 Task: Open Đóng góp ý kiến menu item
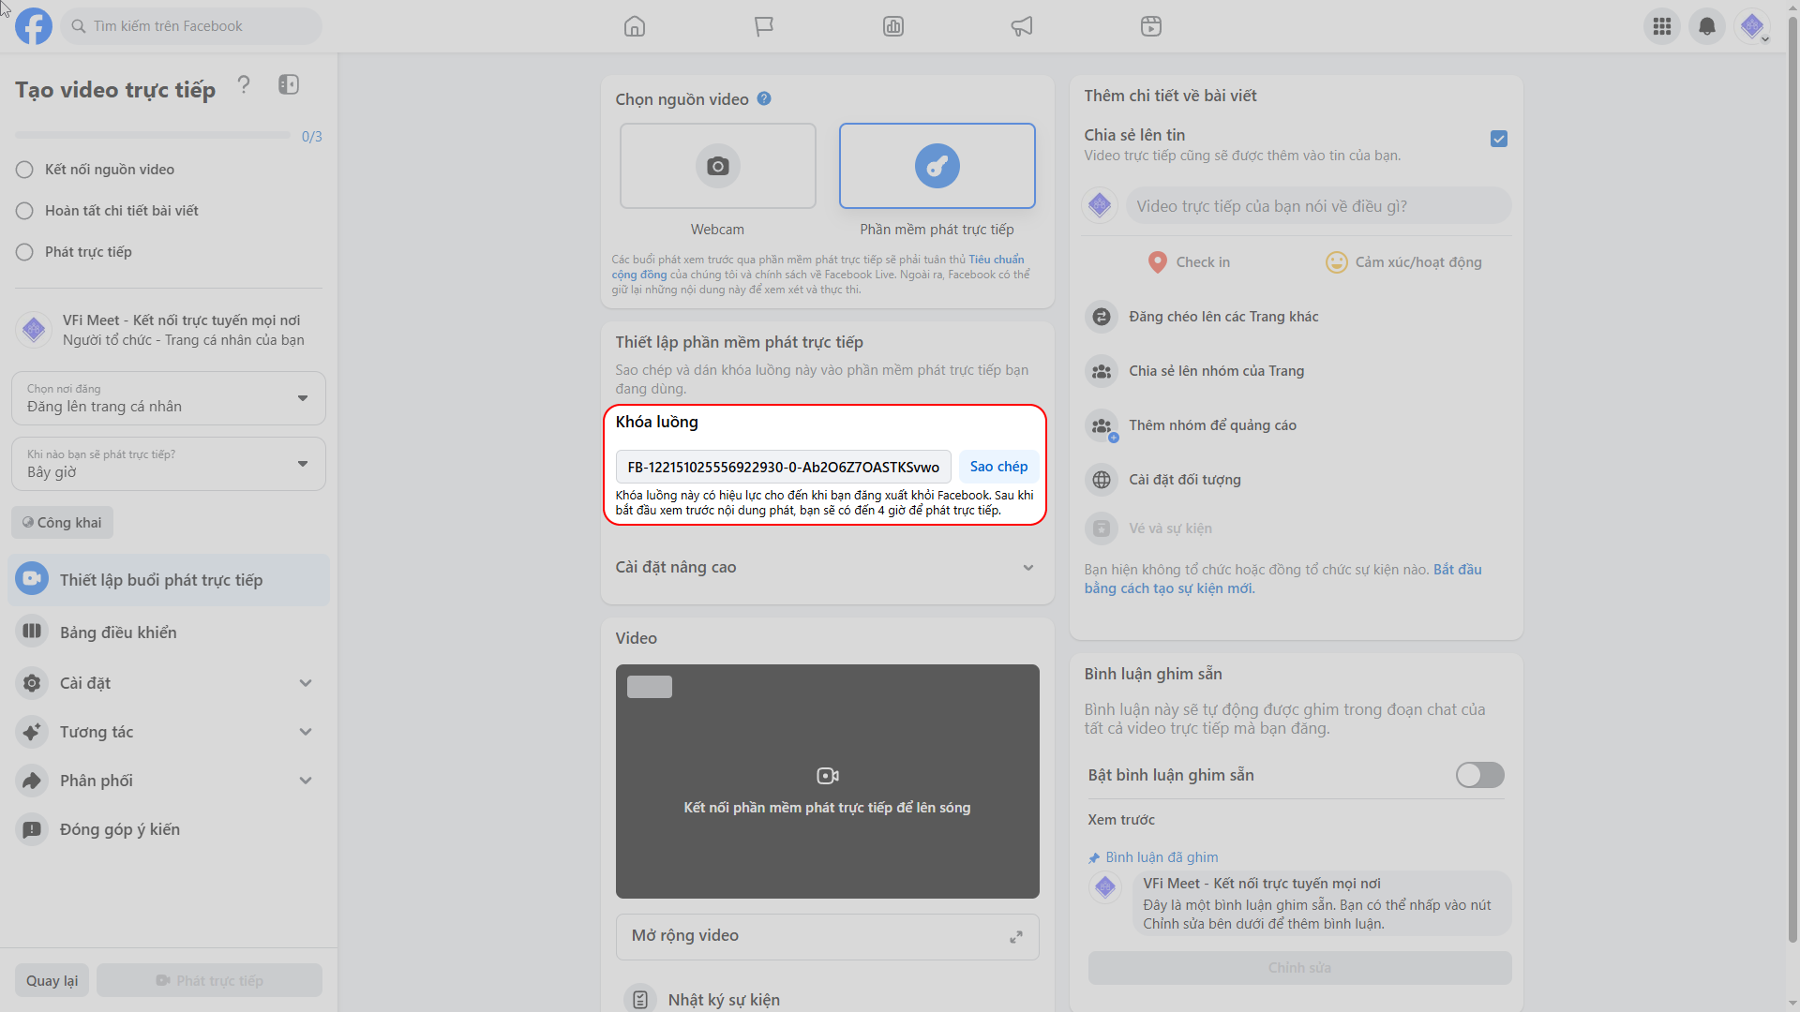click(119, 829)
